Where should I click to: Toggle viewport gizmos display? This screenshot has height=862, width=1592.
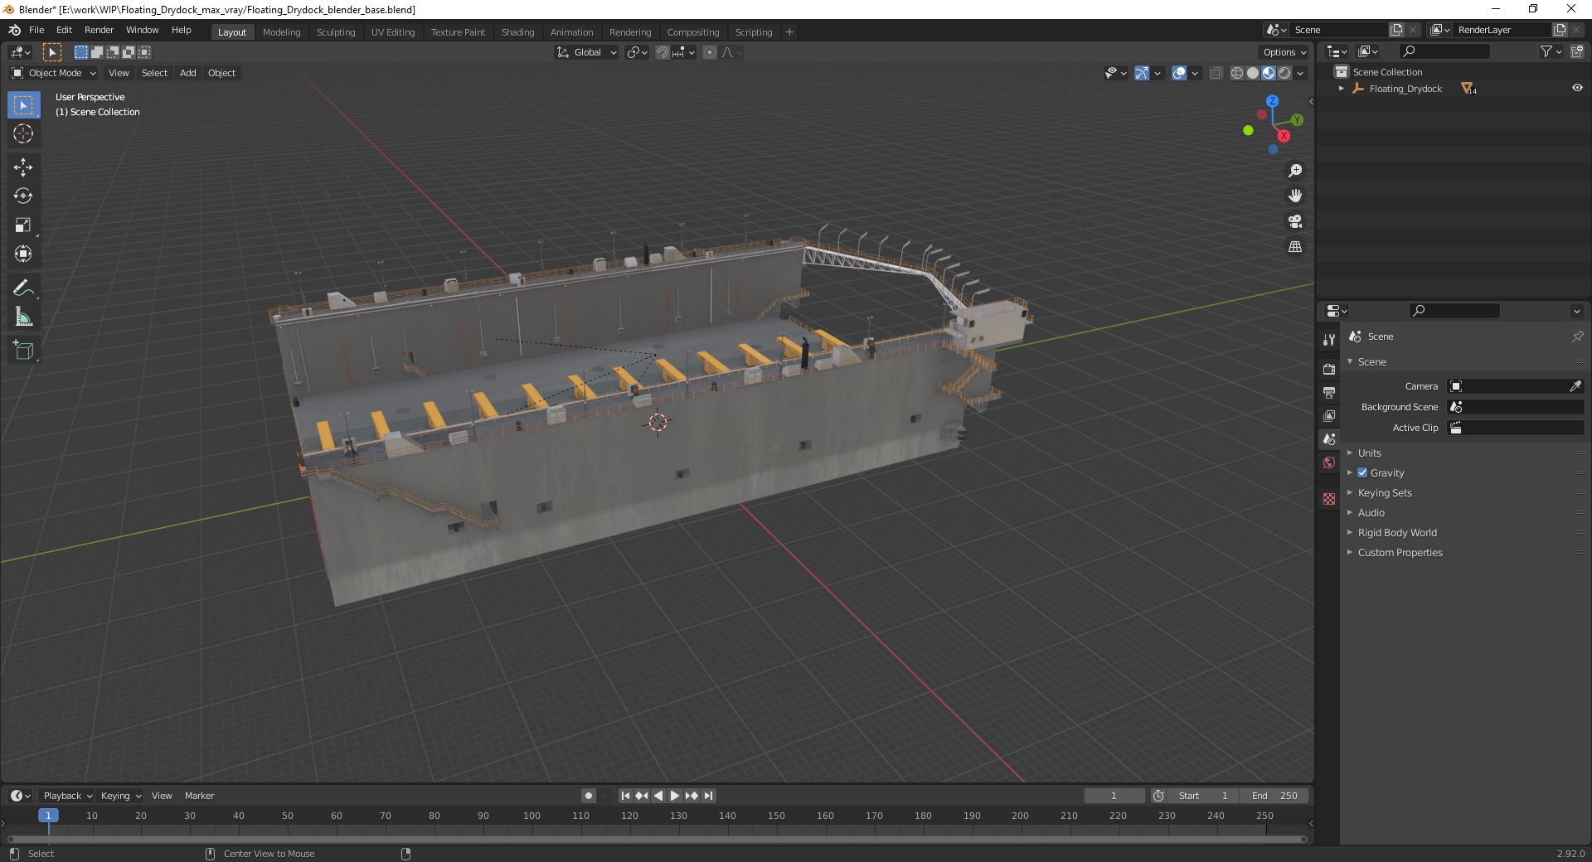pyautogui.click(x=1142, y=73)
